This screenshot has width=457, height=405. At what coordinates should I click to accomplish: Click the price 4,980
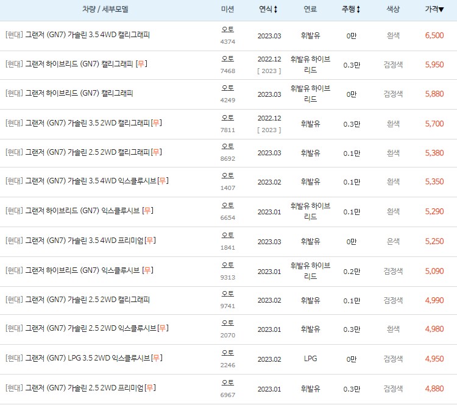click(x=434, y=329)
